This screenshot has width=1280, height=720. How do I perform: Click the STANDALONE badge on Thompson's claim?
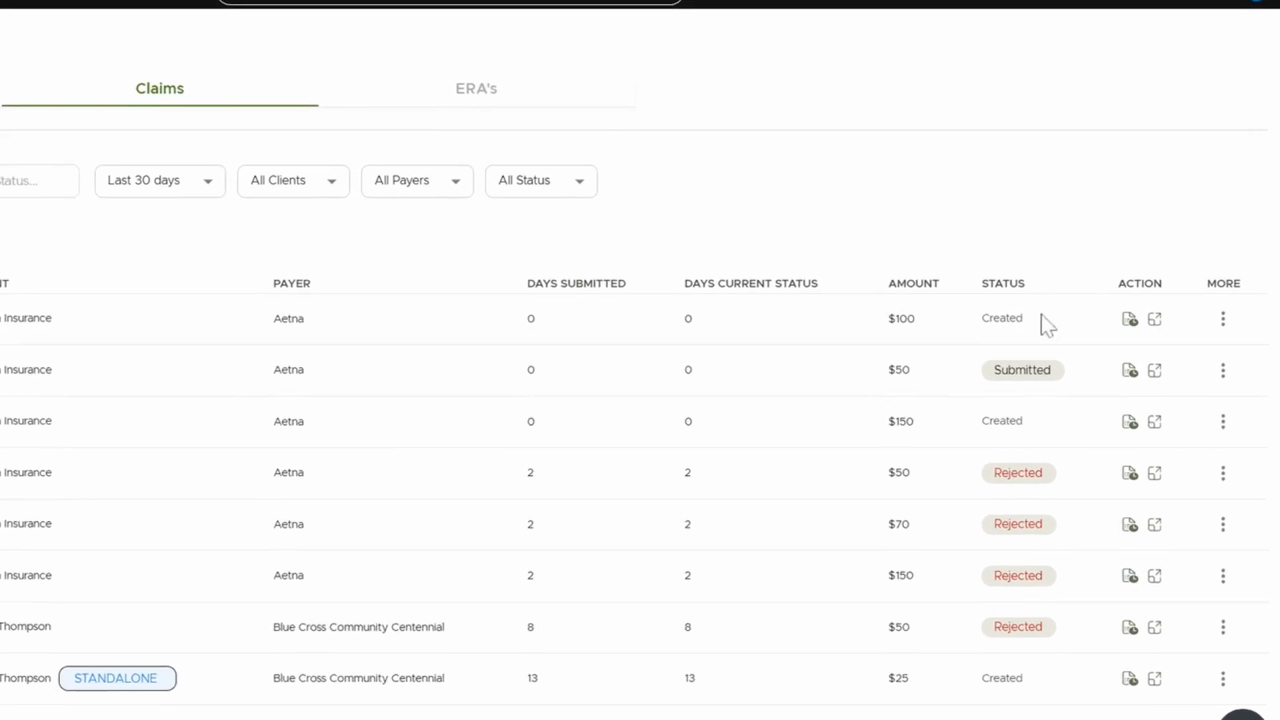tap(117, 679)
